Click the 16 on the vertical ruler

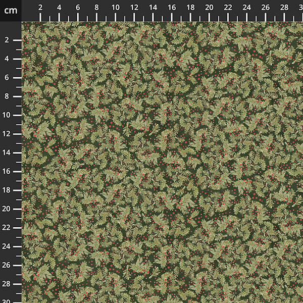[6, 171]
